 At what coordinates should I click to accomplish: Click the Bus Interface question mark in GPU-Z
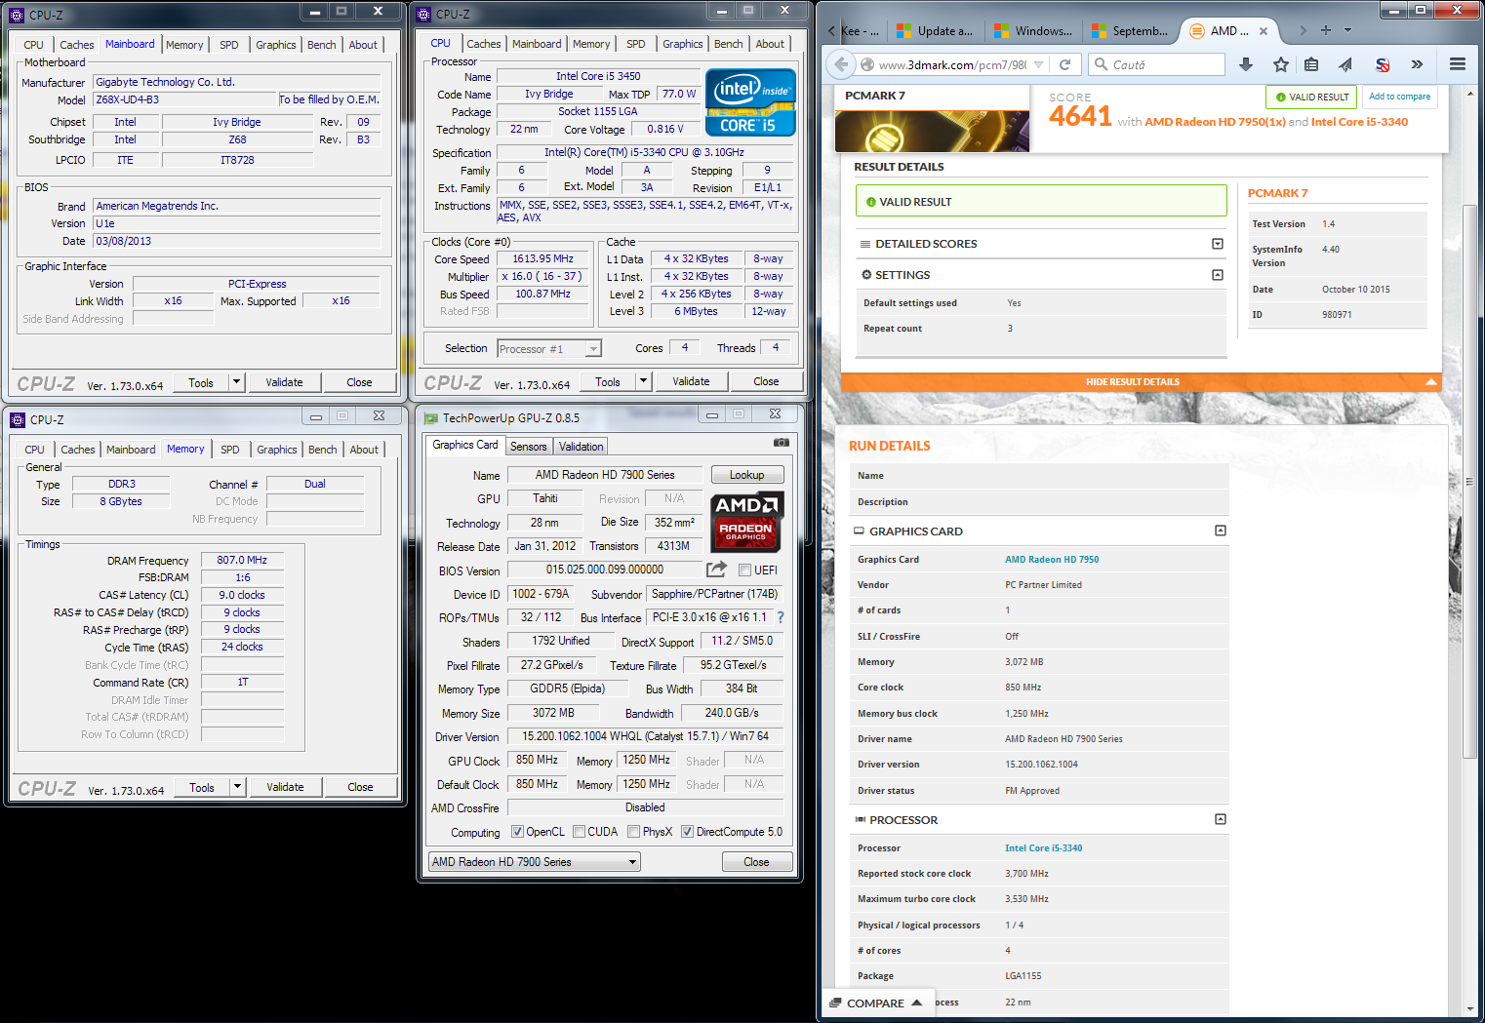(x=781, y=617)
